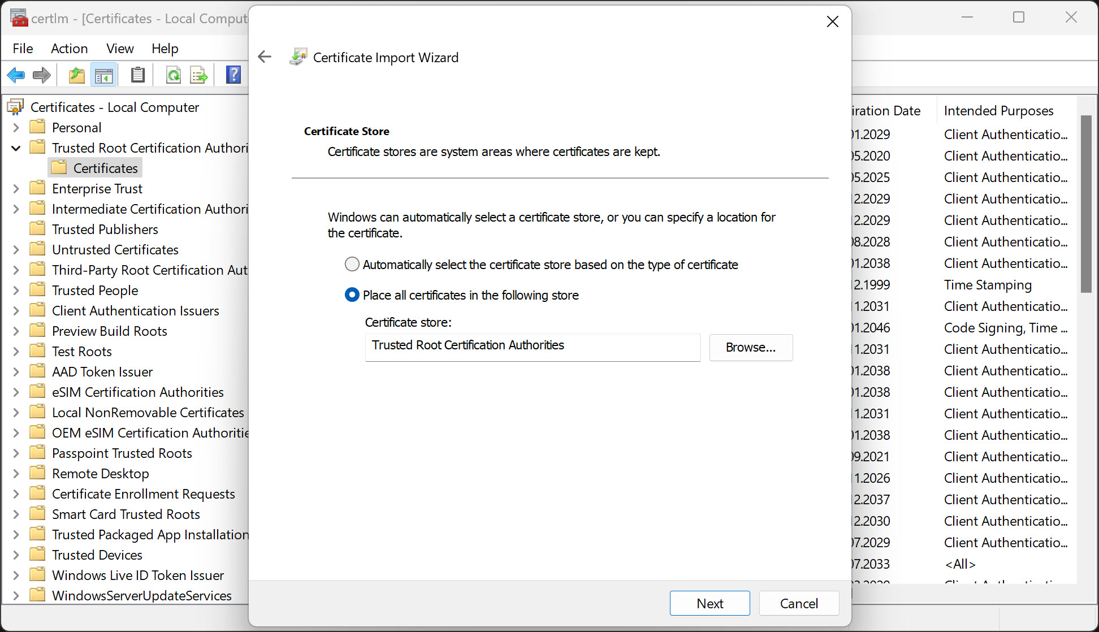
Task: Click the vertical scrollbar thumb in certificate list
Action: (1085, 204)
